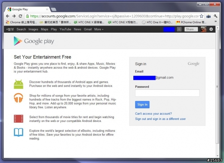Screen dimensions: 224x163
Task: Open the HTC One X RO bookmark
Action: pyautogui.click(x=157, y=22)
